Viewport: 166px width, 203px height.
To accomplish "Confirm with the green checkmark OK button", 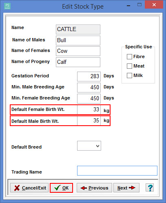I will (61, 188).
